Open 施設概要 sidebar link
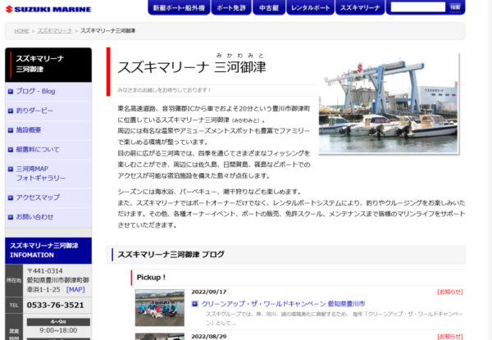The width and height of the screenshot is (492, 340). 29,130
